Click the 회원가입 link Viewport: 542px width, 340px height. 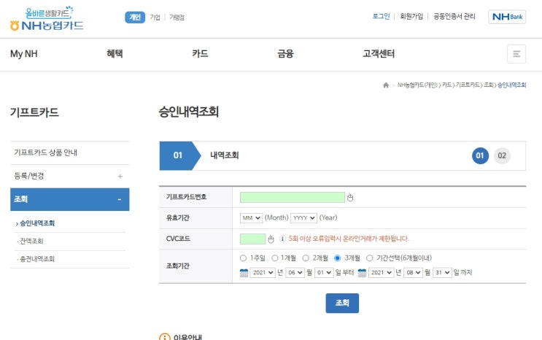point(411,16)
